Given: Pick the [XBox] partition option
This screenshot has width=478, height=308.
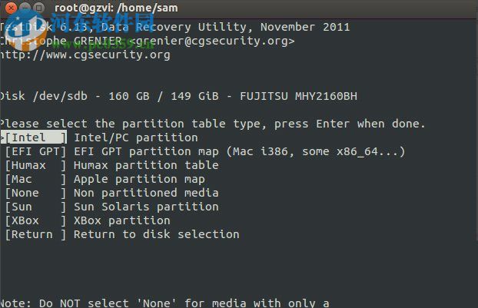Looking at the screenshot, I should tap(35, 220).
